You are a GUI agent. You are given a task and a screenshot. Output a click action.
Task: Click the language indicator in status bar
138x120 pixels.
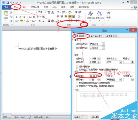tap(38, 118)
